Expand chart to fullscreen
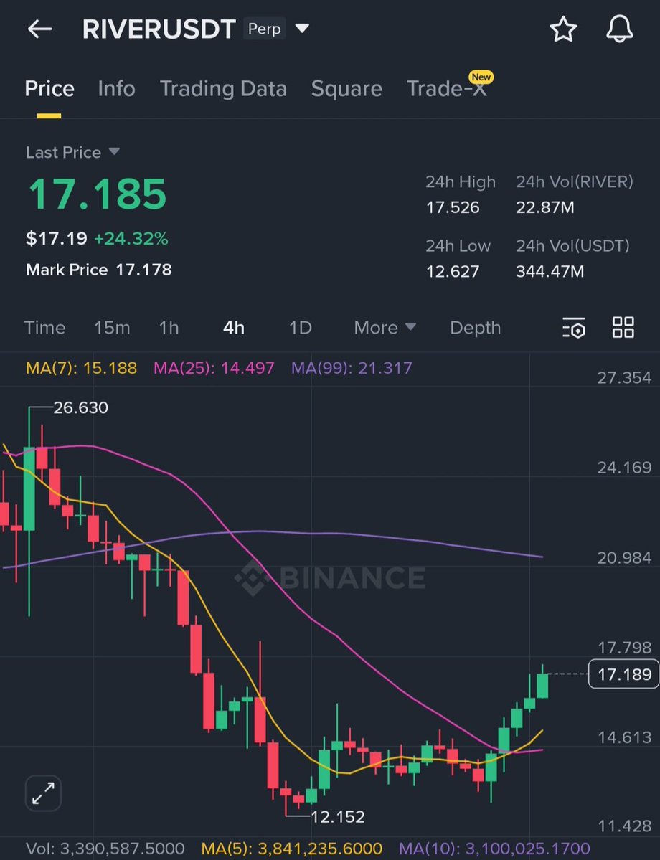 pyautogui.click(x=42, y=793)
